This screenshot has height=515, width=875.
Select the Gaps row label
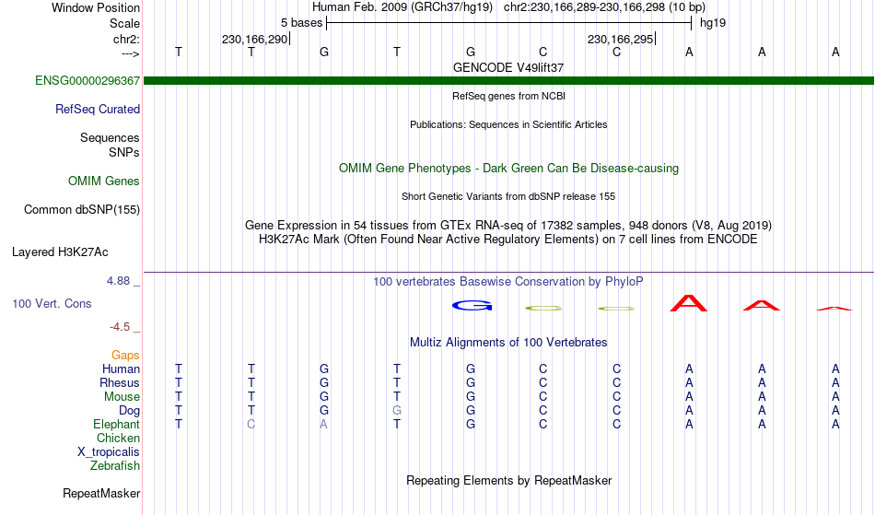click(125, 355)
